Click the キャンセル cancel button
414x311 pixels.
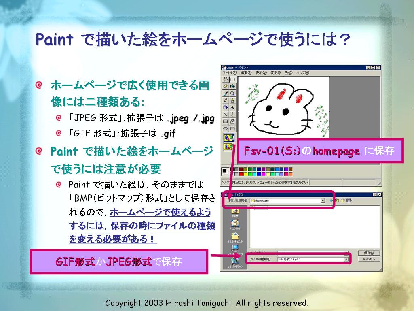(x=369, y=259)
